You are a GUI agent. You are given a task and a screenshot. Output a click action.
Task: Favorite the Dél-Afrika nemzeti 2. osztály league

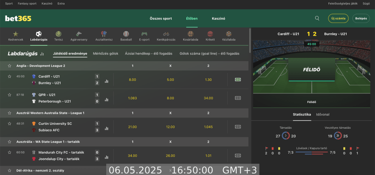(9, 170)
